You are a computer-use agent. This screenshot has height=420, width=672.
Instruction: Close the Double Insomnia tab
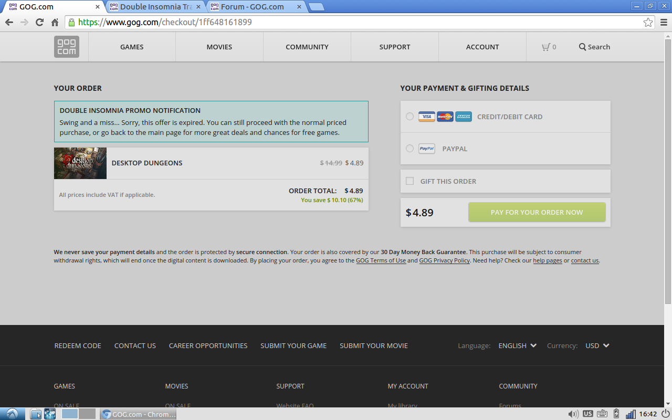(x=198, y=7)
